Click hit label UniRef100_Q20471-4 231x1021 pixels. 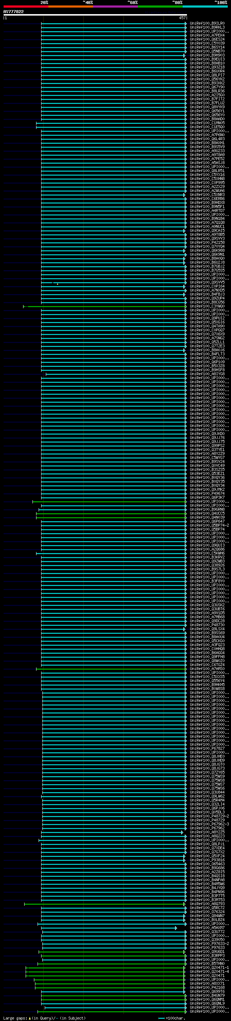[x=209, y=972]
